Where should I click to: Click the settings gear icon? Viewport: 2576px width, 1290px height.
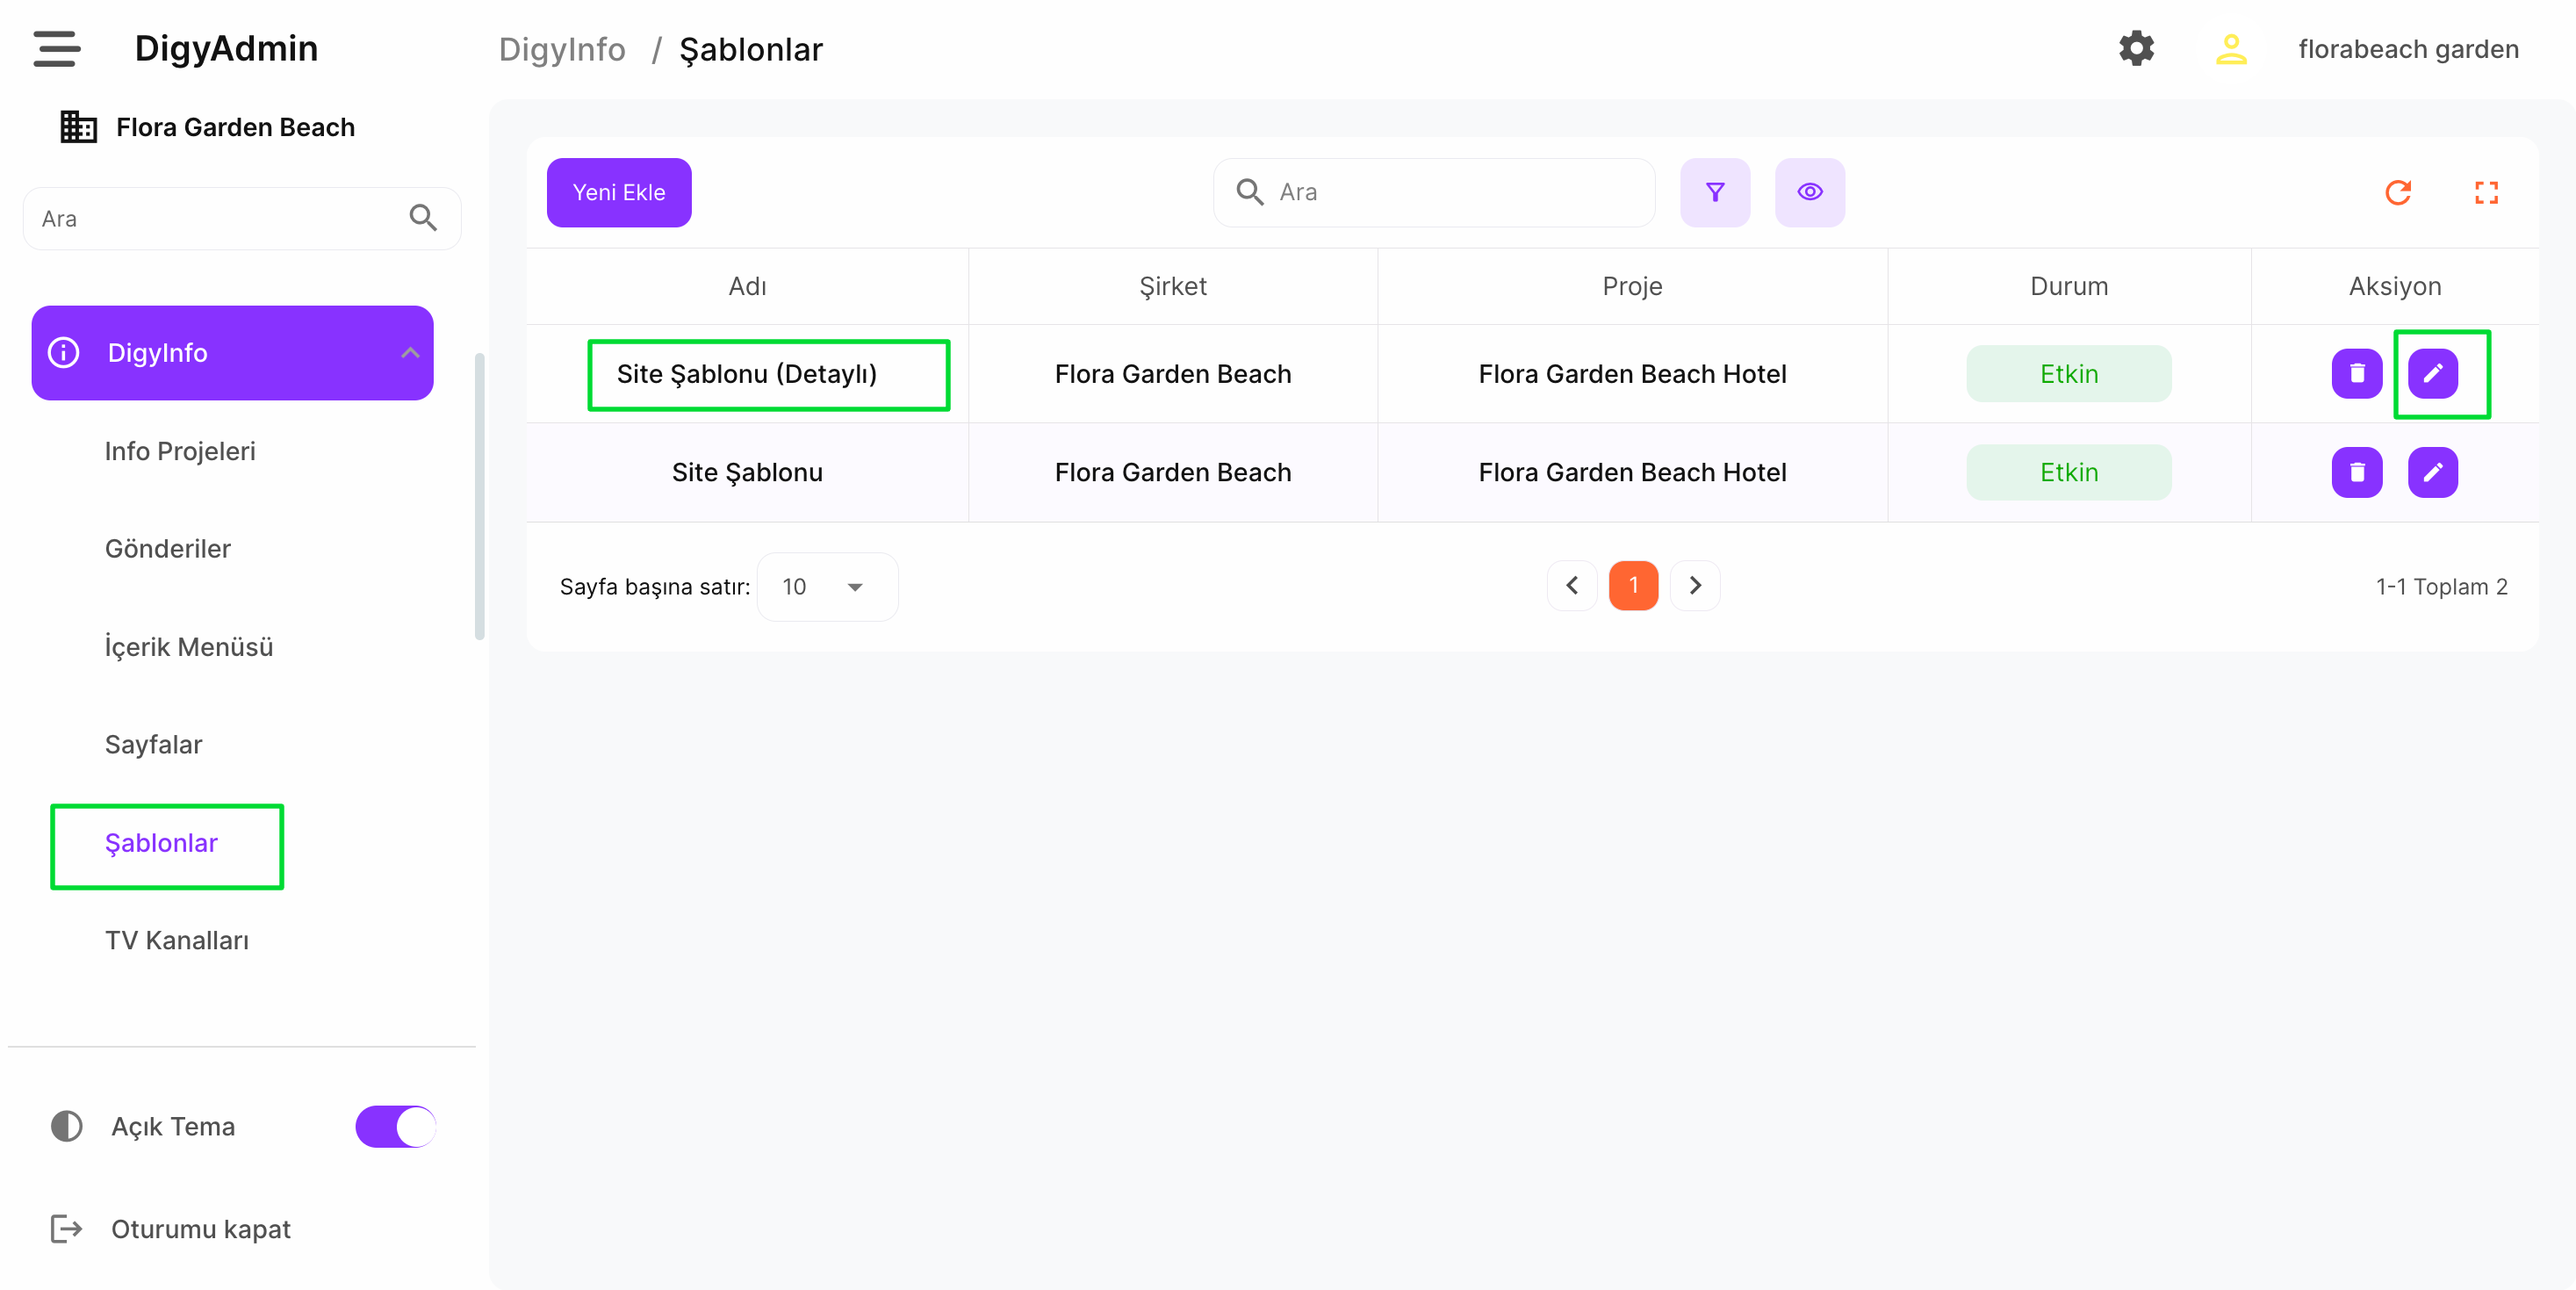click(2135, 48)
